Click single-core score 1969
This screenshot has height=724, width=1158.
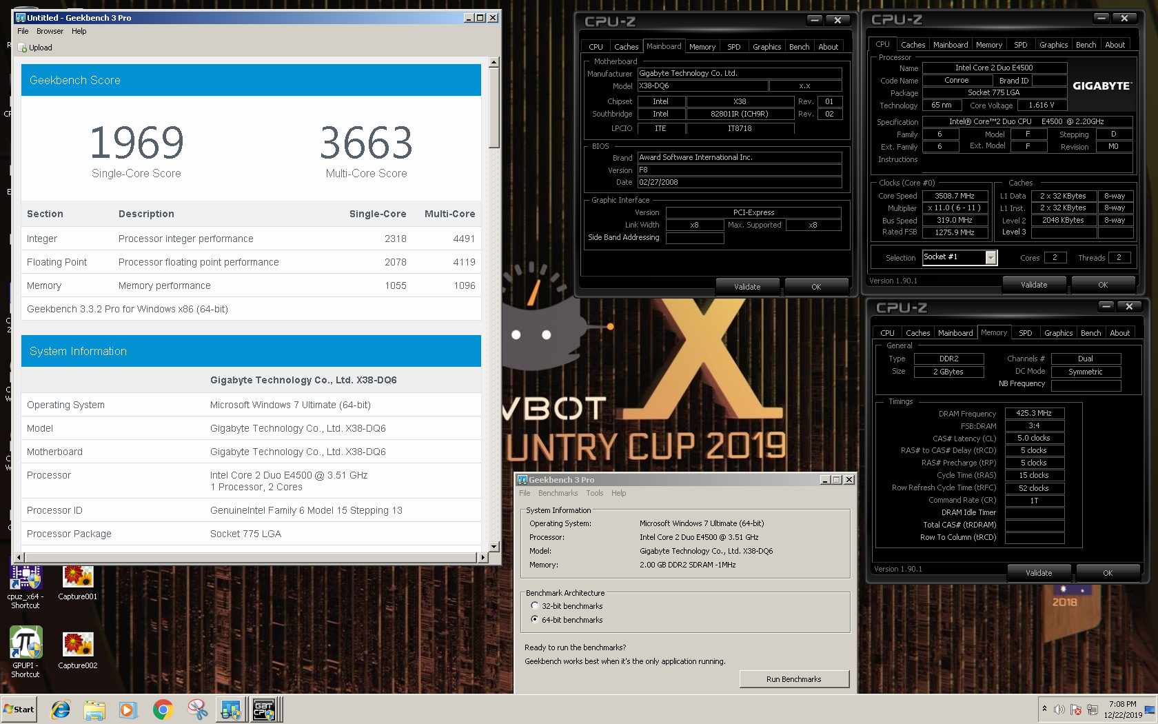point(136,143)
